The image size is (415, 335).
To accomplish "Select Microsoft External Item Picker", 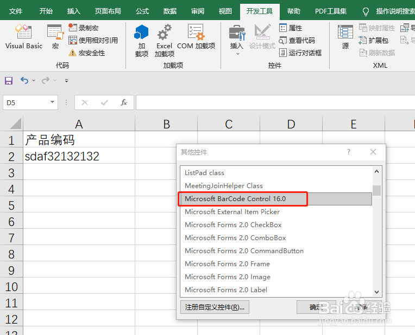I will pos(276,211).
